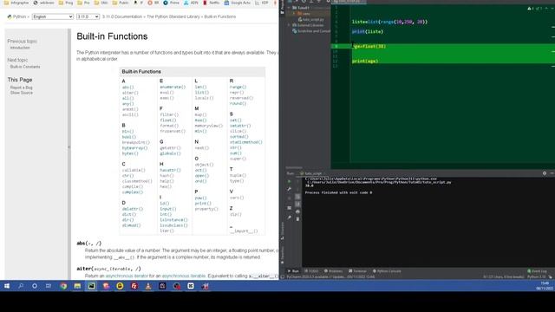Image resolution: width=555 pixels, height=312 pixels.
Task: Click range() function link
Action: [238, 87]
